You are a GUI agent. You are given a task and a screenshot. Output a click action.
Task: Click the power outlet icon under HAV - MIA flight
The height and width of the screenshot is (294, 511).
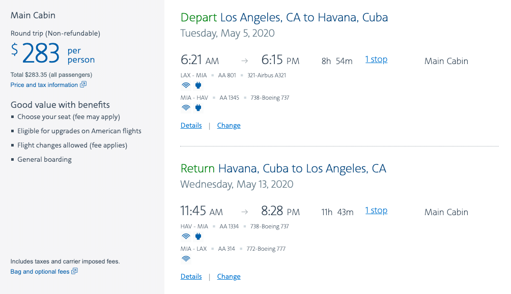click(x=198, y=237)
